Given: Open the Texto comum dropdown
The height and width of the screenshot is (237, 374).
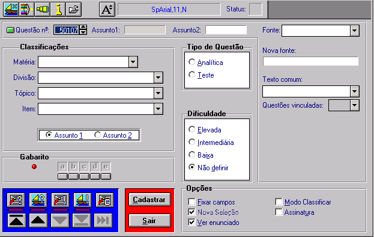Looking at the screenshot, I should pyautogui.click(x=355, y=91).
